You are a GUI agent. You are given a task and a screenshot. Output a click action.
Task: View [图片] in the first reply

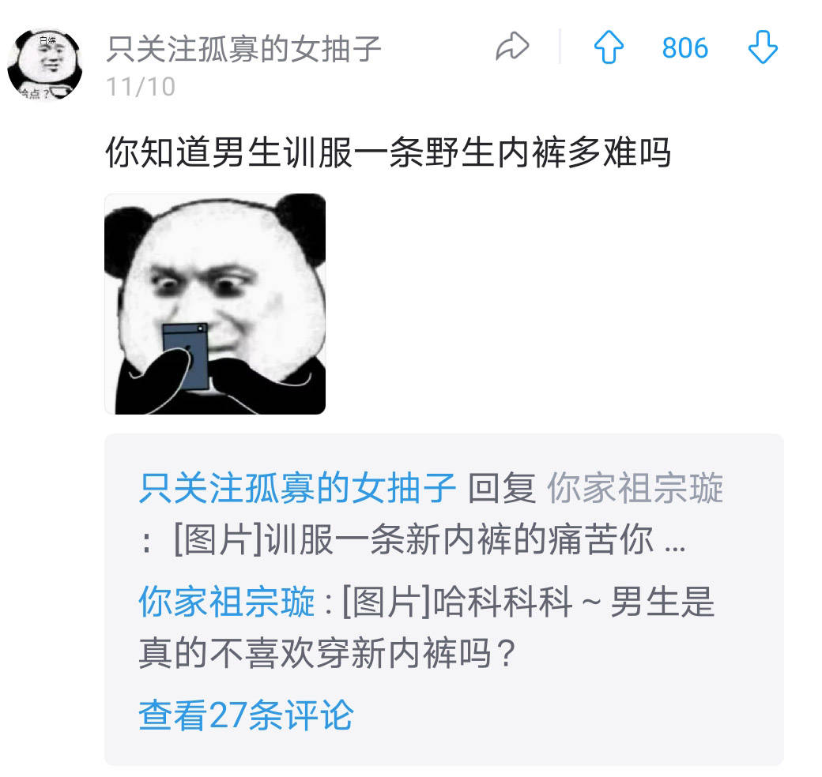pyautogui.click(x=217, y=539)
